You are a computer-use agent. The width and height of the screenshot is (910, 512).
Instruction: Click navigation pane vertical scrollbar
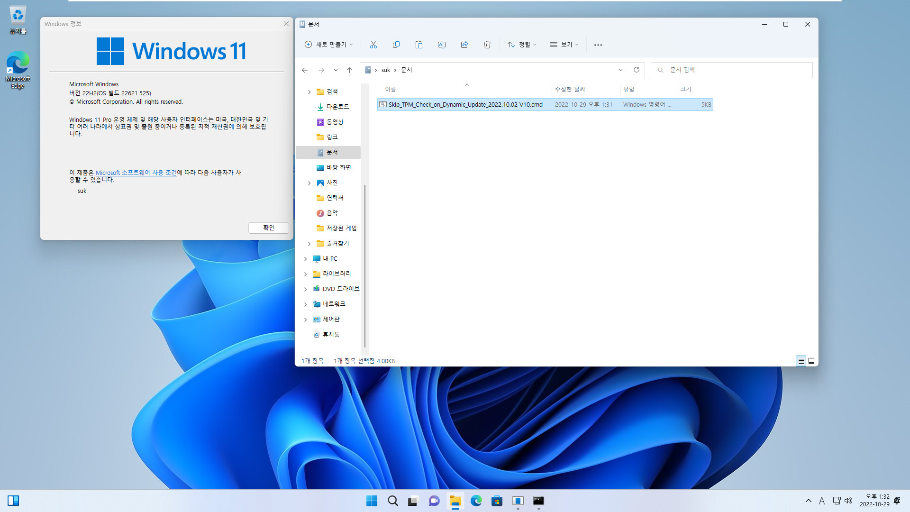click(x=364, y=265)
